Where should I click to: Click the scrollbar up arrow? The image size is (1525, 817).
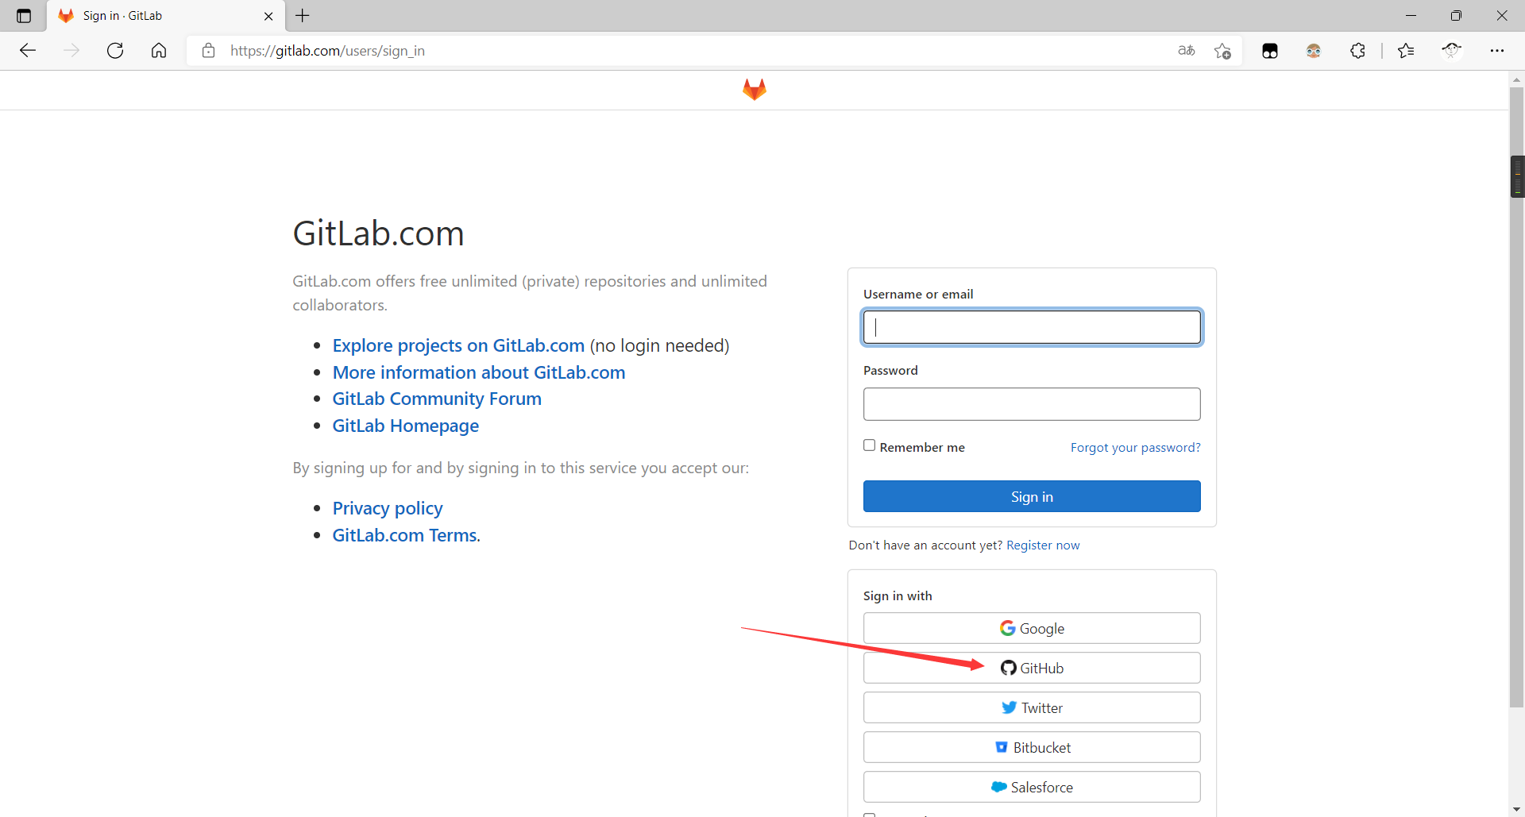pyautogui.click(x=1516, y=79)
